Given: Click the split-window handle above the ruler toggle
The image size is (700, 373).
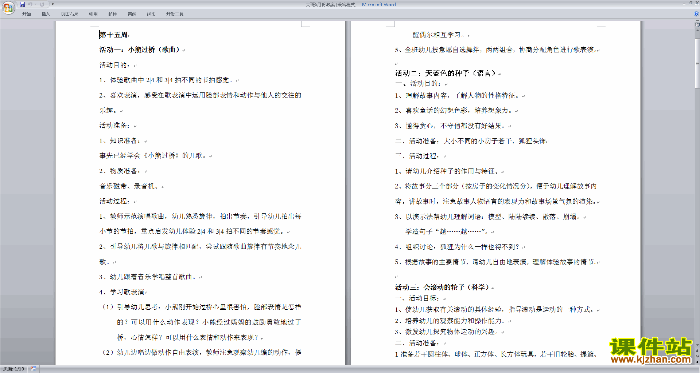Looking at the screenshot, I should tap(697, 21).
